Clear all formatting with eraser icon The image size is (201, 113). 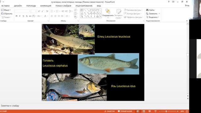pos(47,11)
